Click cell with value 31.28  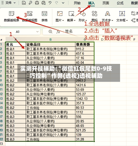coord(85,139)
